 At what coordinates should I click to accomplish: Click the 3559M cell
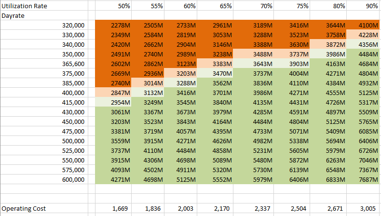[113, 141]
